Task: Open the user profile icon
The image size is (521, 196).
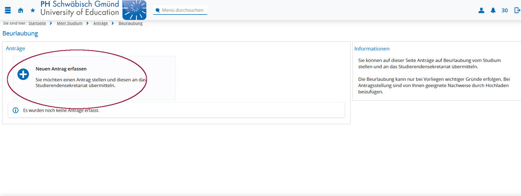Action: (x=481, y=10)
